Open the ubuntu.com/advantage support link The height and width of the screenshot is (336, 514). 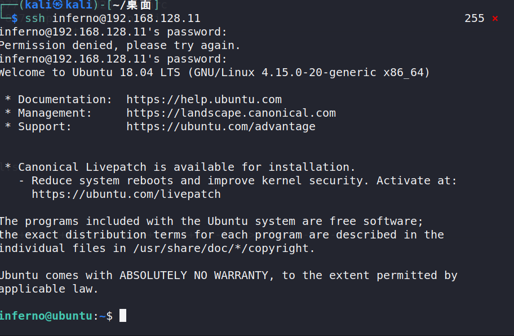tap(221, 126)
